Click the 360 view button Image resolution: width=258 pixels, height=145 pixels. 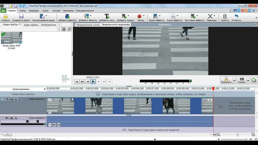[x=254, y=80]
